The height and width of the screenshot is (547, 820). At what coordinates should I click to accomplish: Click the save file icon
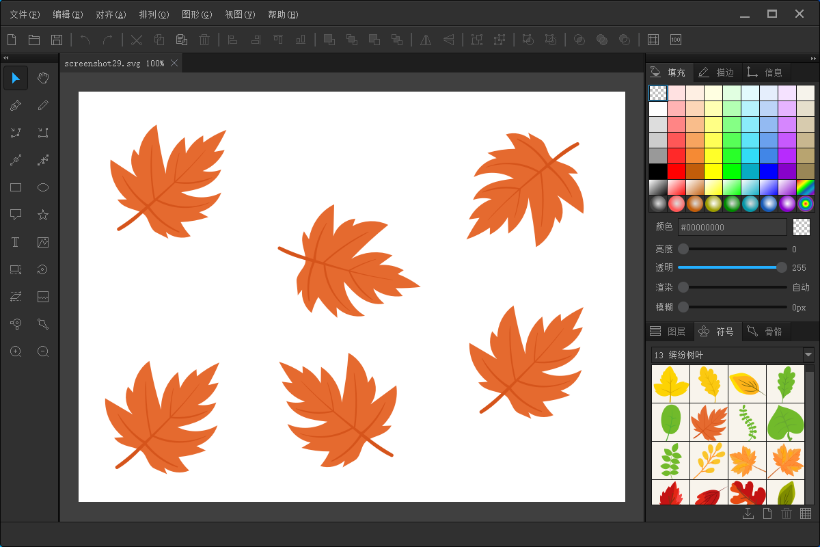coord(57,40)
